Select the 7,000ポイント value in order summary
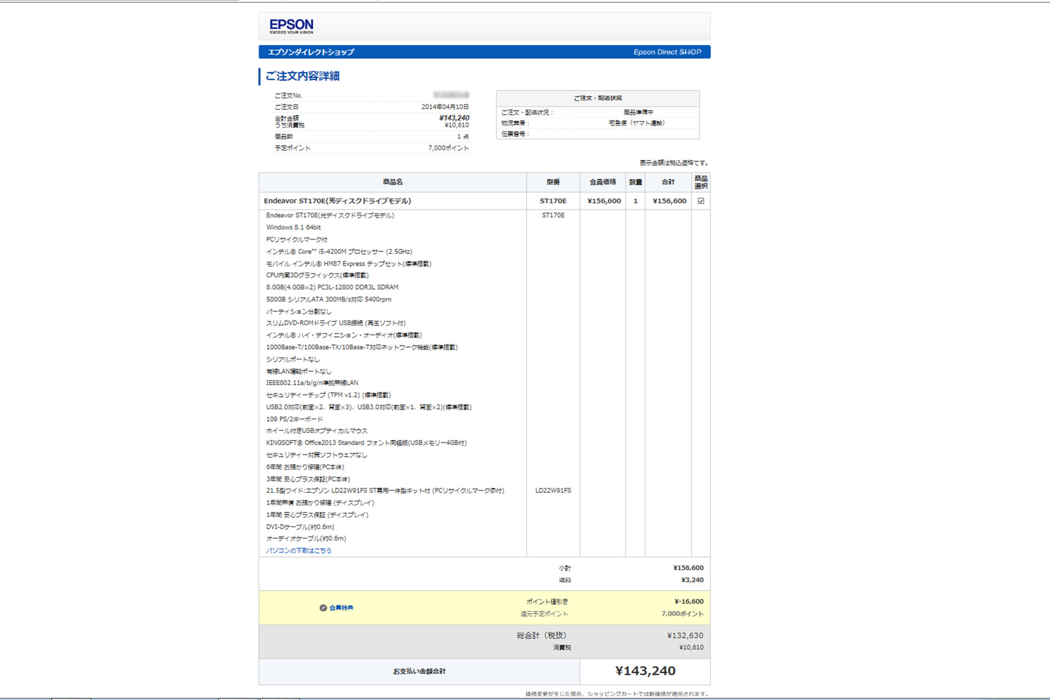 pos(448,148)
